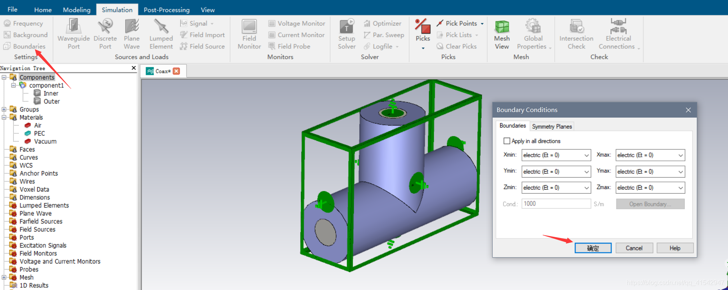Screen dimensions: 728x290
Task: Expand the Groups tree node
Action: [4, 109]
